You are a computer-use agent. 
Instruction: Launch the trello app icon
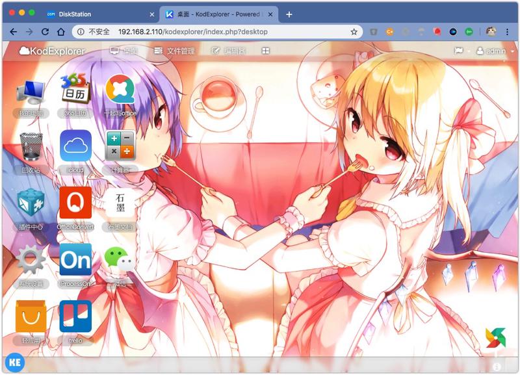(x=75, y=317)
